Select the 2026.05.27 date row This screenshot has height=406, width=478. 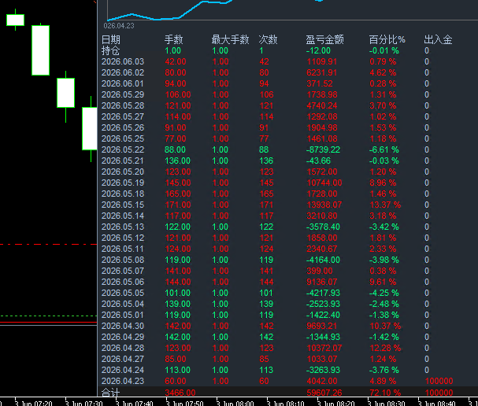tap(123, 116)
